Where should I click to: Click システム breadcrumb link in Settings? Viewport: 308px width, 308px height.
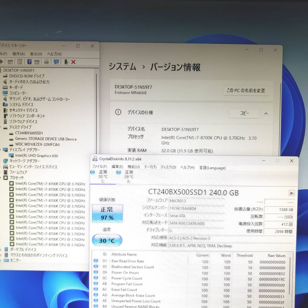[122, 67]
